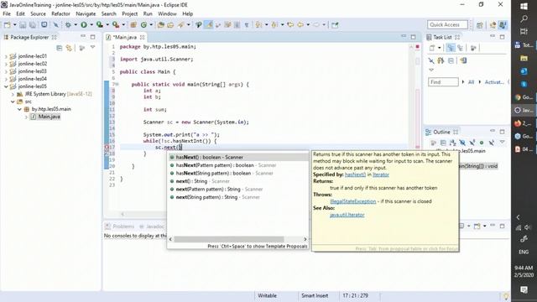
Task: Switch to the Java perspective icon
Action: 503,25
